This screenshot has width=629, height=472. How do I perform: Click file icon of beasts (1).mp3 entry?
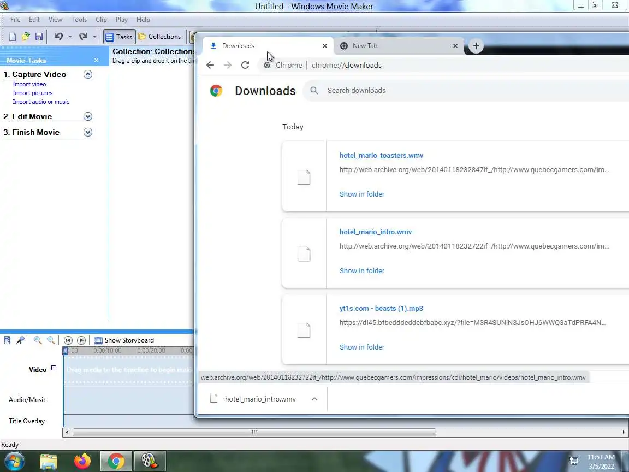(x=304, y=330)
